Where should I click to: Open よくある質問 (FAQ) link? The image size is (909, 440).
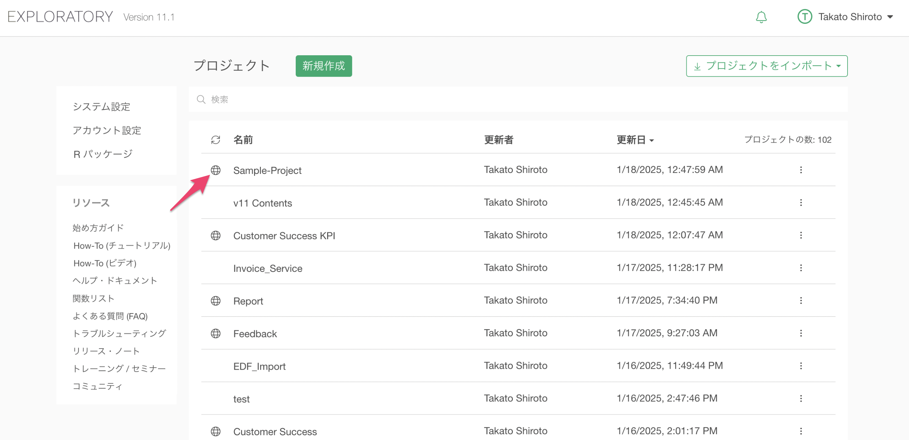(110, 316)
